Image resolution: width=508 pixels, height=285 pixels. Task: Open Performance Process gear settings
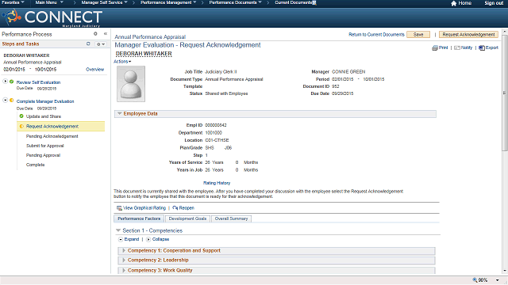[95, 33]
